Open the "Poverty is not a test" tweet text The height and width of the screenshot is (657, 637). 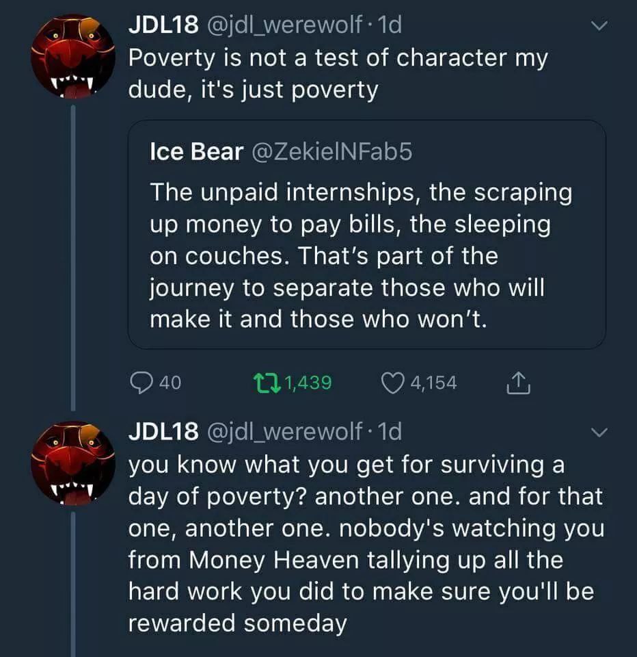(338, 74)
